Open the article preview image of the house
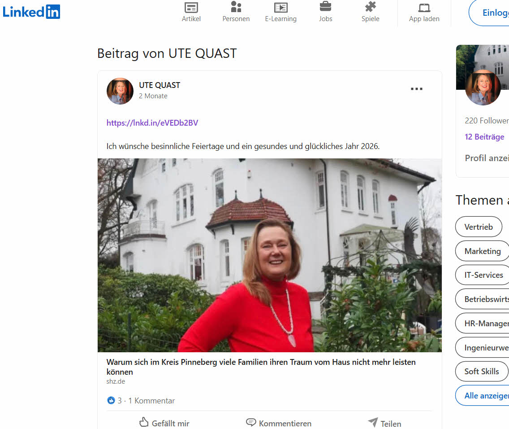 [269, 255]
